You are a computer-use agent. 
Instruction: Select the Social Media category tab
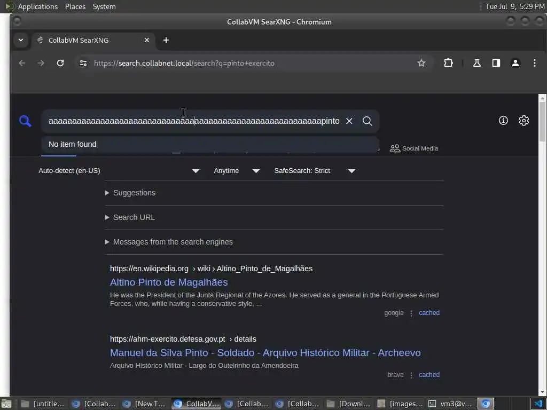(414, 148)
